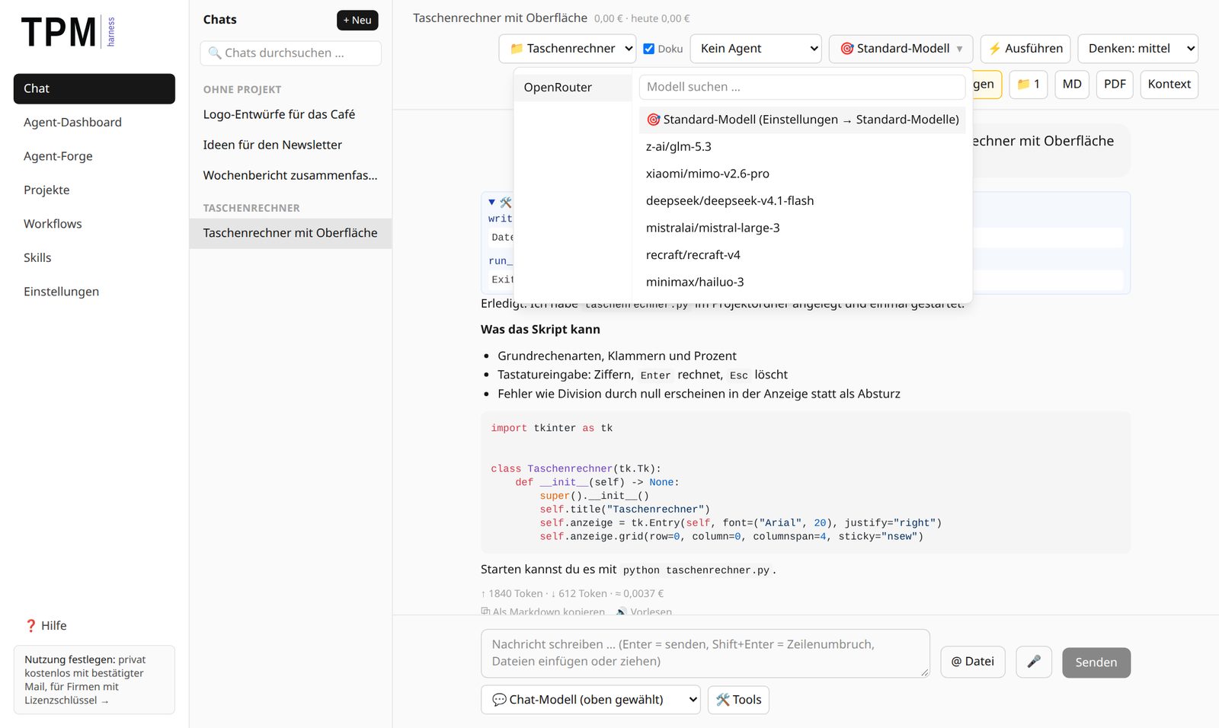Viewport: 1219px width, 728px height.
Task: Open the Taschenrechner project dropdown
Action: click(x=568, y=49)
